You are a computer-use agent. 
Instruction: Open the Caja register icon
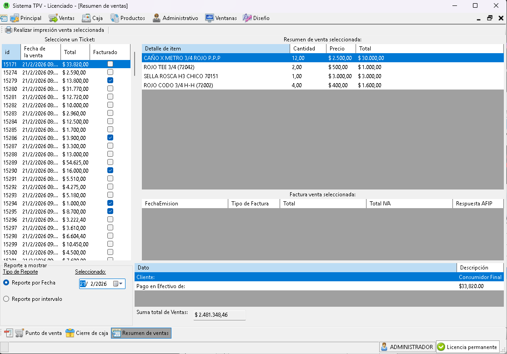[86, 18]
